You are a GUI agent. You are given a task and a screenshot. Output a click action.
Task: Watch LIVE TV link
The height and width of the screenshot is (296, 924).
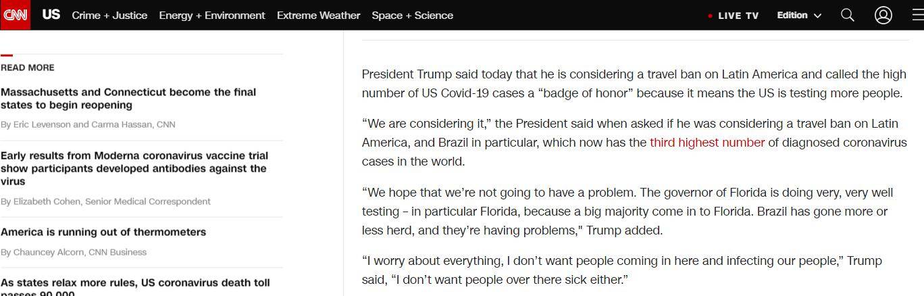pos(738,16)
